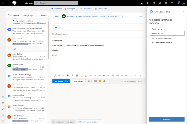Open the Filter dropdown
This screenshot has height=124, width=187.
tap(44, 15)
